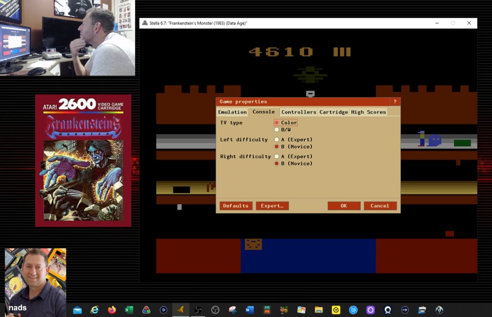The image size is (492, 317).
Task: Set right difficulty to A (Expert)
Action: [277, 157]
